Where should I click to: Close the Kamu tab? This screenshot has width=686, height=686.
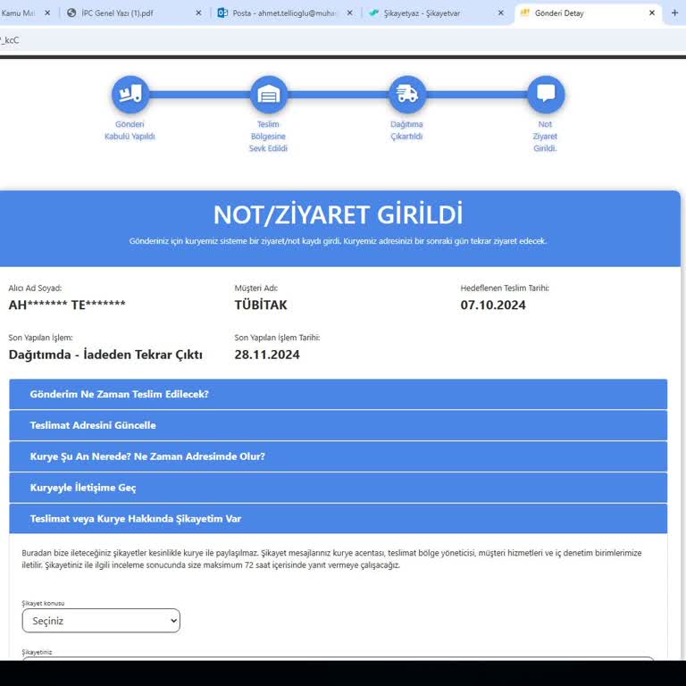click(47, 13)
